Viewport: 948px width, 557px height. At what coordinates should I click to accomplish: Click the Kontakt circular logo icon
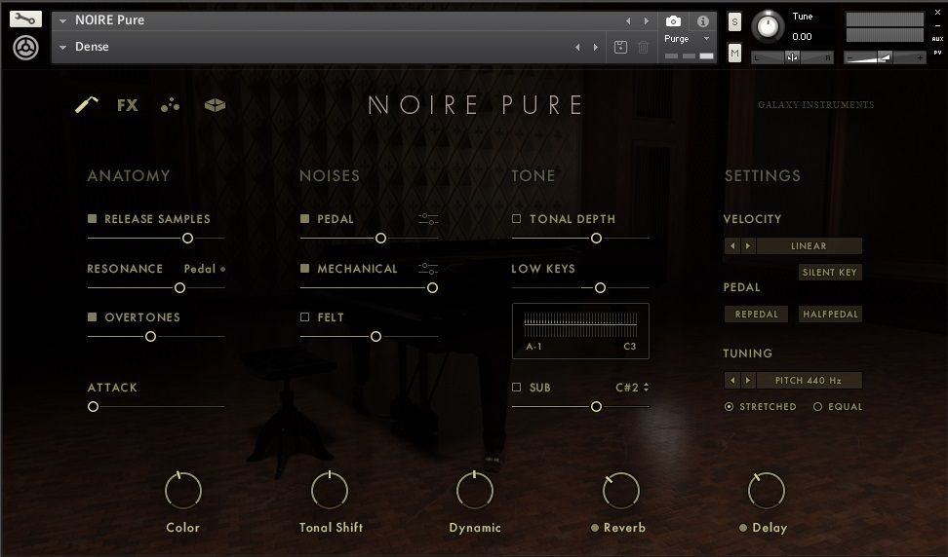tap(25, 48)
